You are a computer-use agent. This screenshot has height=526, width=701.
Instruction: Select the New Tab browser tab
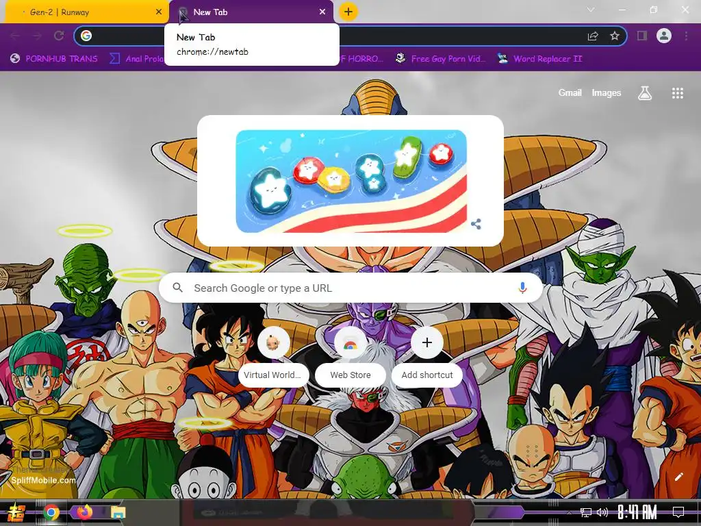(x=251, y=12)
